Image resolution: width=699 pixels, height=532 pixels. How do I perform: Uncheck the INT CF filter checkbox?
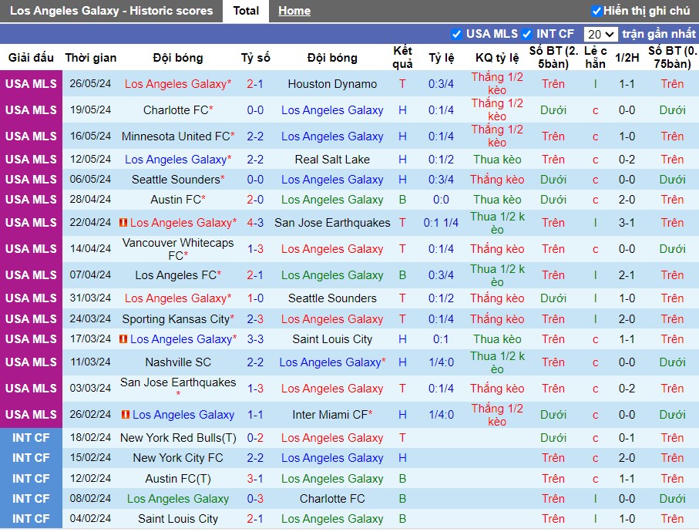point(526,34)
